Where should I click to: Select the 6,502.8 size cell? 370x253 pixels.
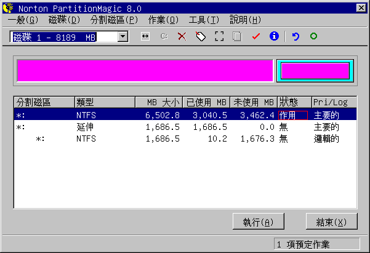(x=163, y=115)
